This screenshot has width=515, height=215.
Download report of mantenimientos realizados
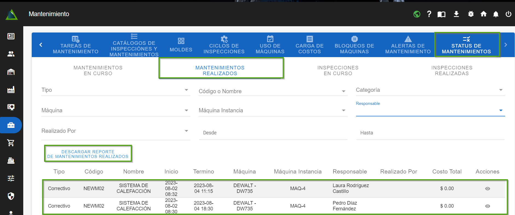88,154
